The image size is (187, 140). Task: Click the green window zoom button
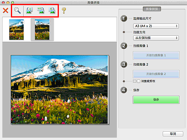click(x=12, y=2)
